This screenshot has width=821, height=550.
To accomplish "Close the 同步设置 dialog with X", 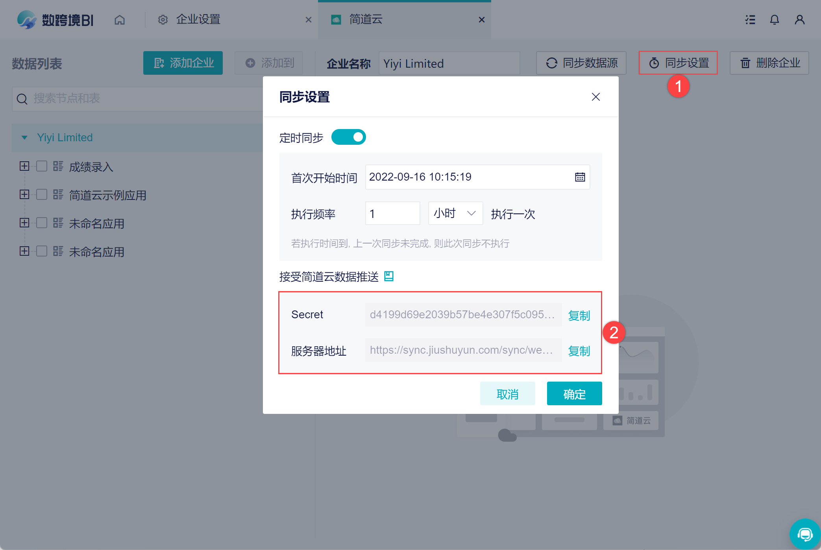I will (595, 97).
